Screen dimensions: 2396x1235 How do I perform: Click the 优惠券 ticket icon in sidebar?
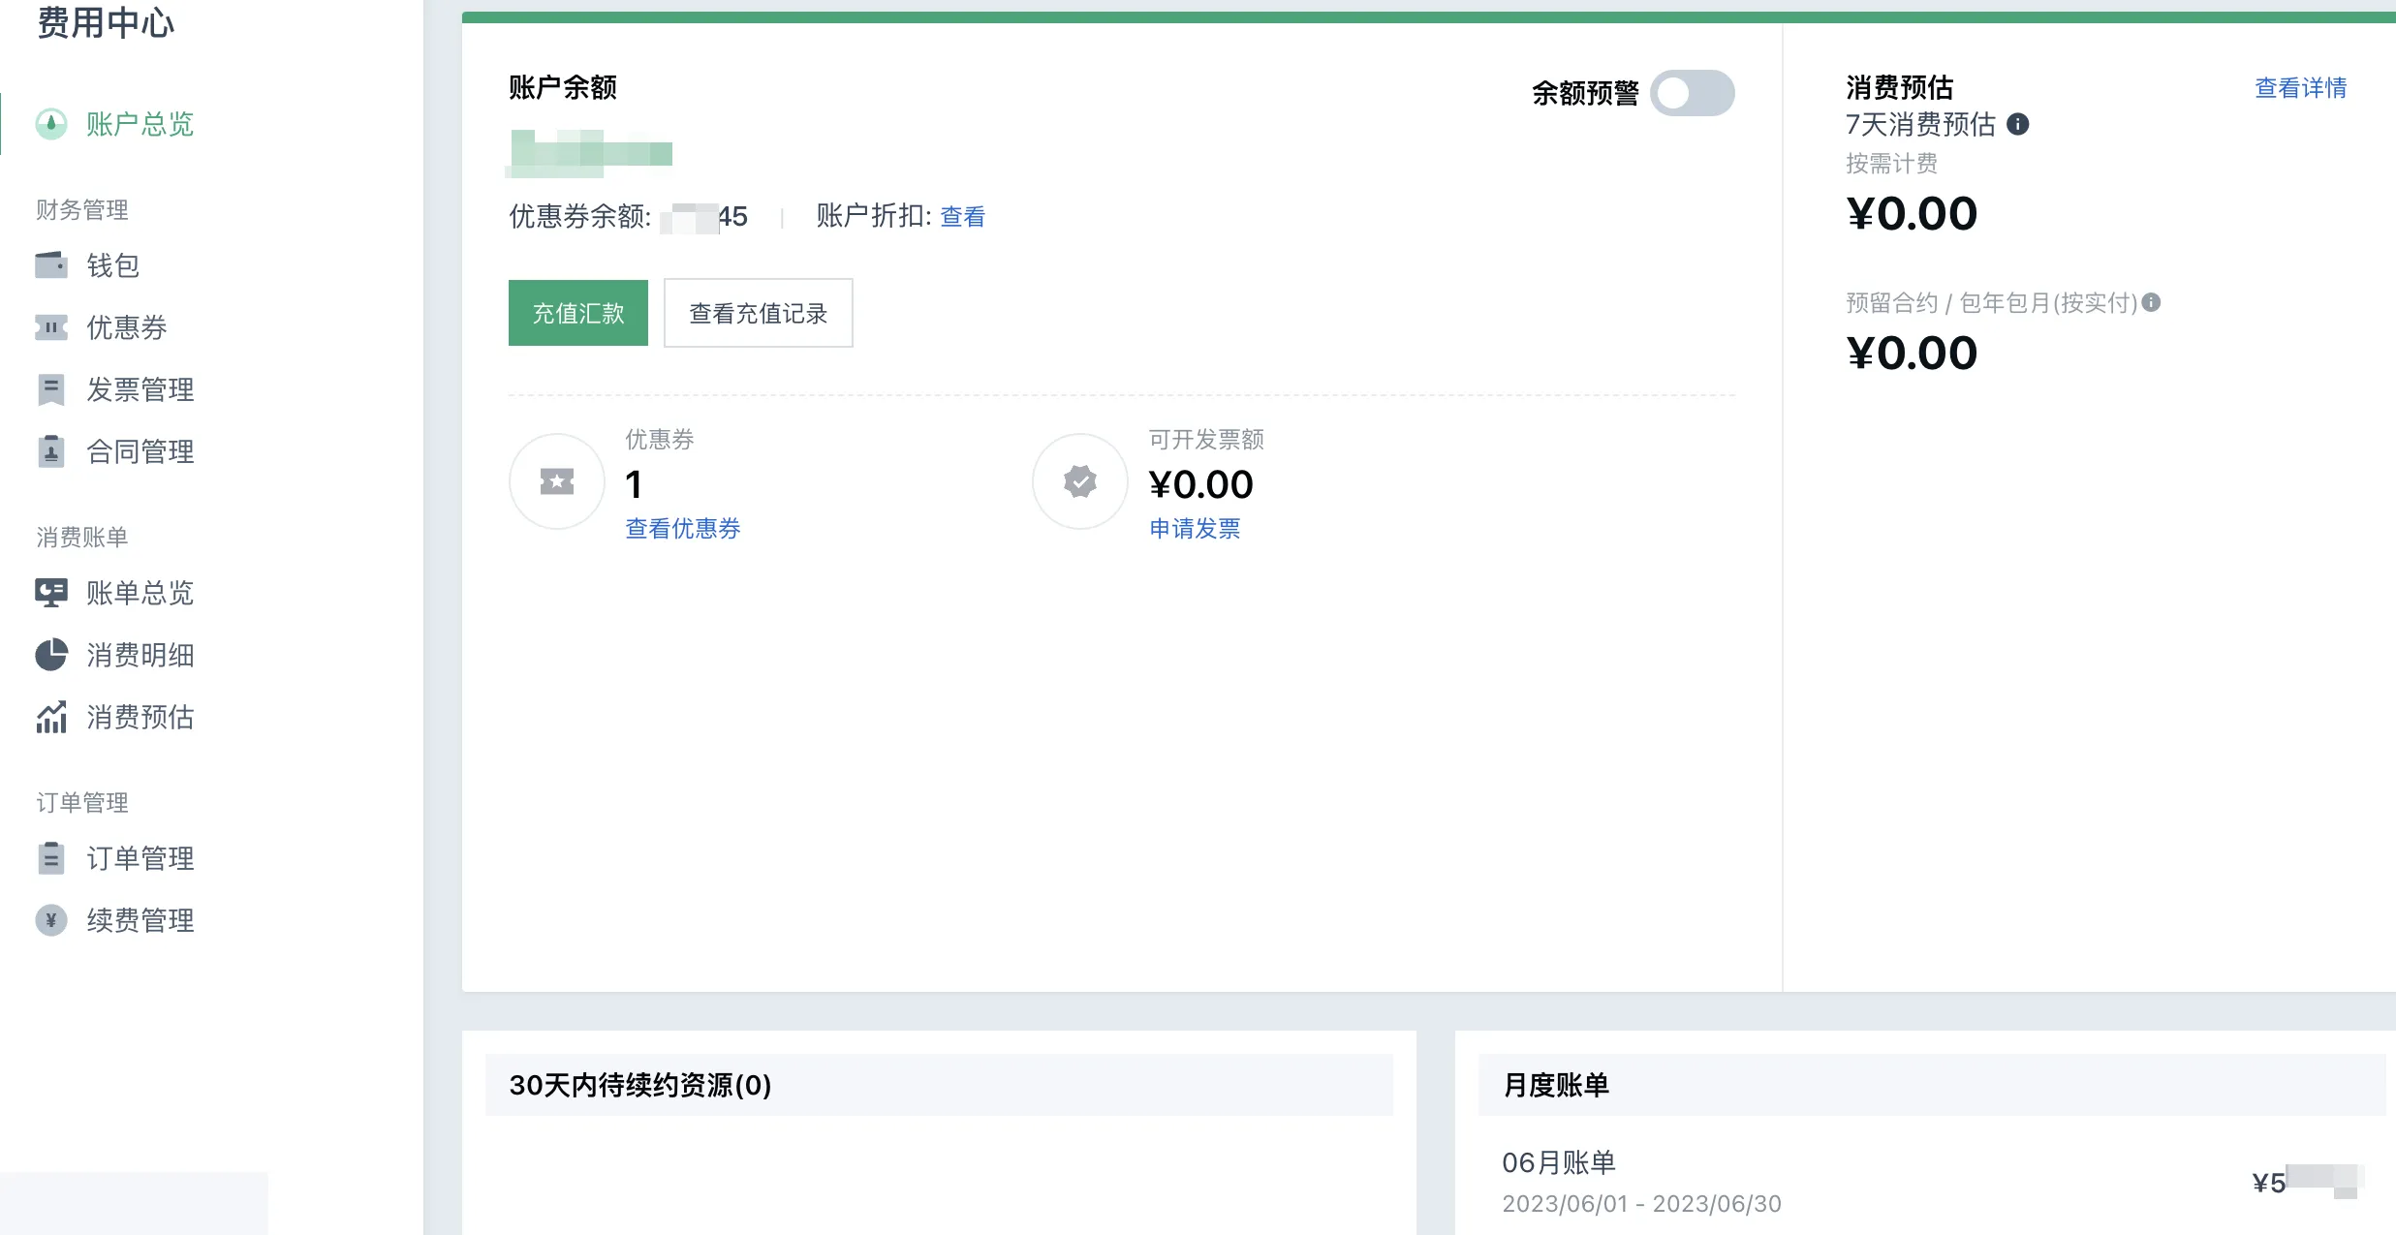point(51,327)
